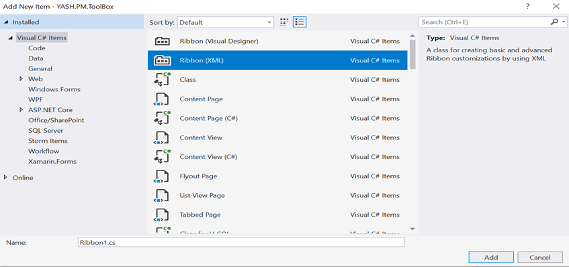Click the "Ribbon (XML)" row text
The image size is (569, 267).
point(202,60)
